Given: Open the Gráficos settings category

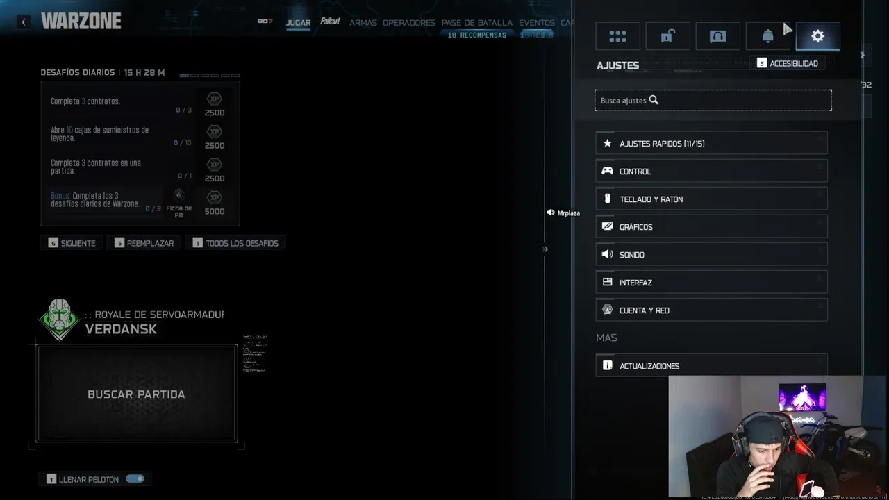Looking at the screenshot, I should [x=711, y=226].
